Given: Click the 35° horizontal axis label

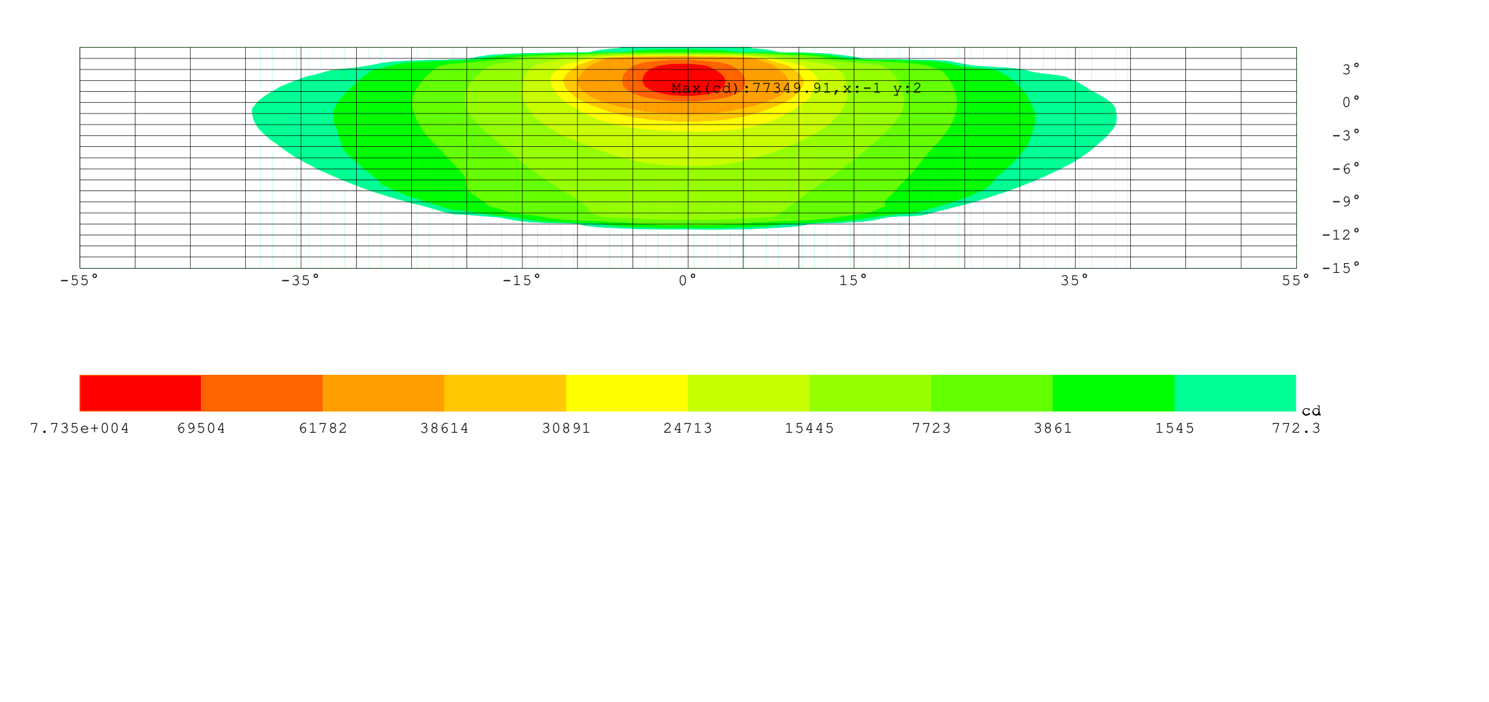Looking at the screenshot, I should (x=1075, y=281).
